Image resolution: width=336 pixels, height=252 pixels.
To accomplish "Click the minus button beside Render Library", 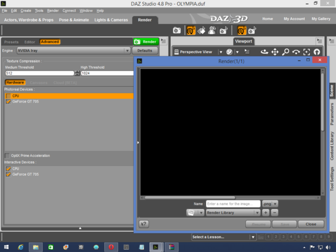I will pyautogui.click(x=274, y=213).
